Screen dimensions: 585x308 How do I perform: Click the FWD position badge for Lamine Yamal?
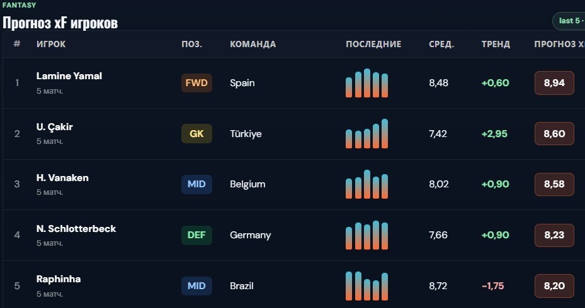pyautogui.click(x=196, y=83)
